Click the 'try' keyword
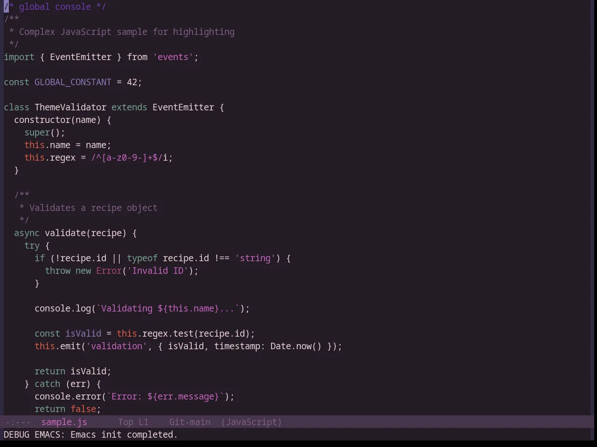The image size is (597, 447). [32, 245]
